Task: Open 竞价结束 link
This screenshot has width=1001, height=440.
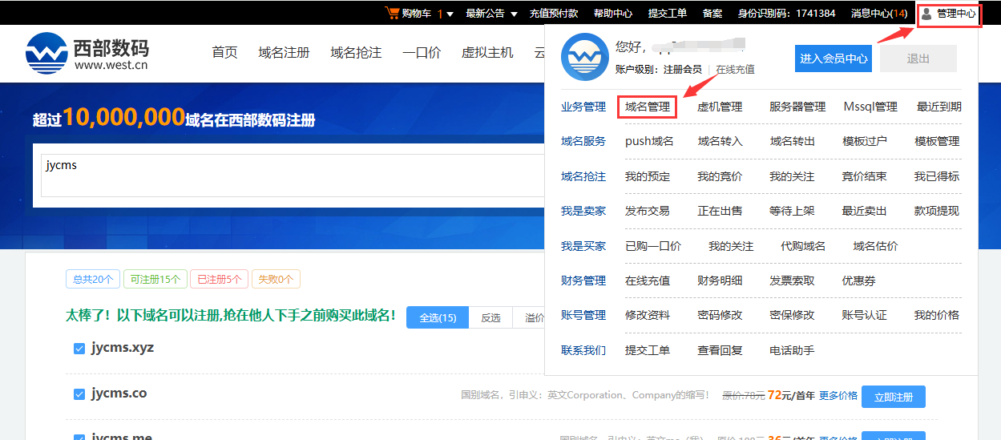Action: [x=864, y=176]
